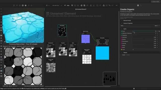The height and width of the screenshot is (90, 161).
Task: Select the Blend node preview
Action: pos(73,52)
